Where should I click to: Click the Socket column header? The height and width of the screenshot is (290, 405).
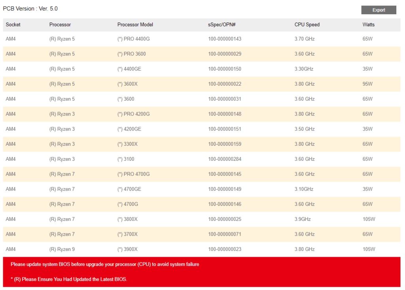click(x=13, y=24)
